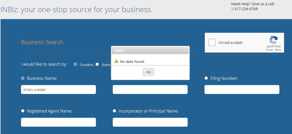Select the Starts With search option
The image size is (292, 134).
click(x=97, y=64)
